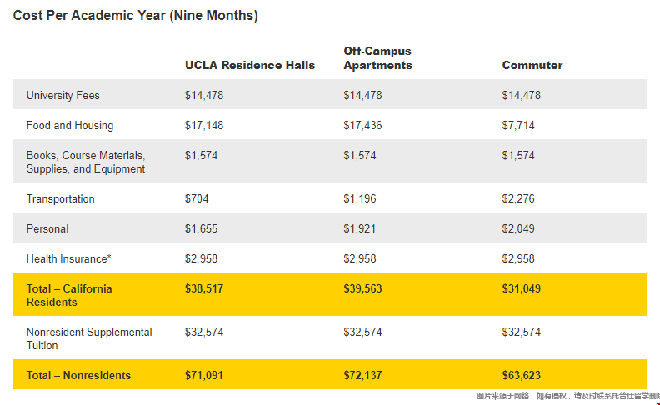Click the $38,517 California Residents total

(x=204, y=289)
